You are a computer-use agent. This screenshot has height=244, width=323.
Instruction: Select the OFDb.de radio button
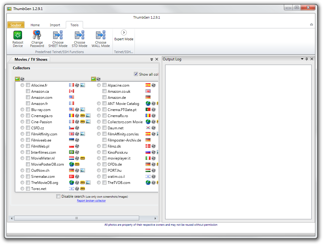point(99,164)
